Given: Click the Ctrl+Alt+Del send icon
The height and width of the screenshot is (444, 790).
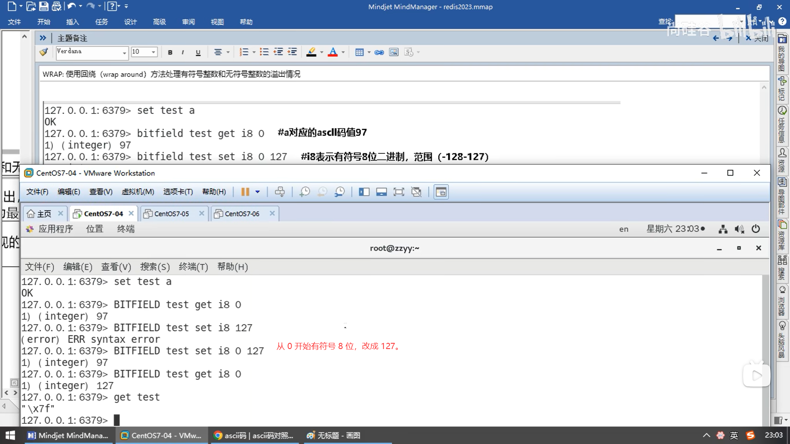Looking at the screenshot, I should (x=280, y=192).
